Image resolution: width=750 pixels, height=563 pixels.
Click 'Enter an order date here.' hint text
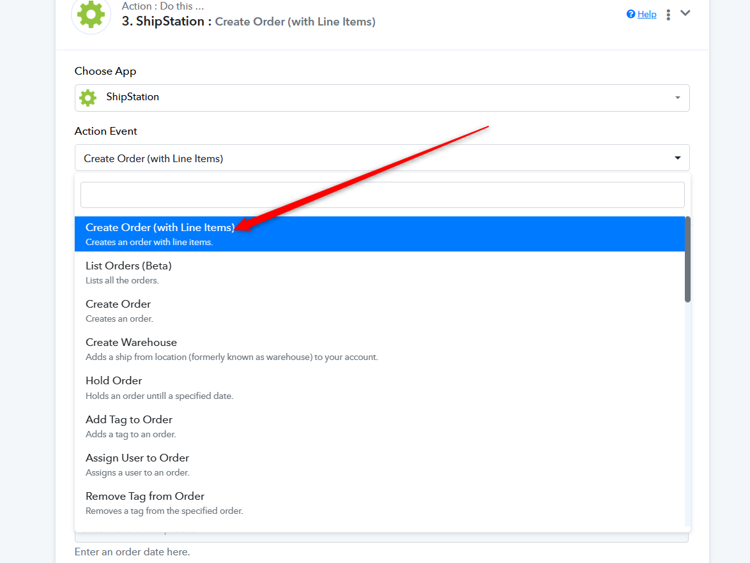click(x=132, y=552)
